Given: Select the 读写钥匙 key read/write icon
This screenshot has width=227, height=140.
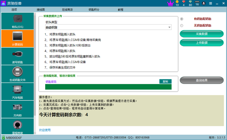Looking at the screenshot, I should 17,56.
